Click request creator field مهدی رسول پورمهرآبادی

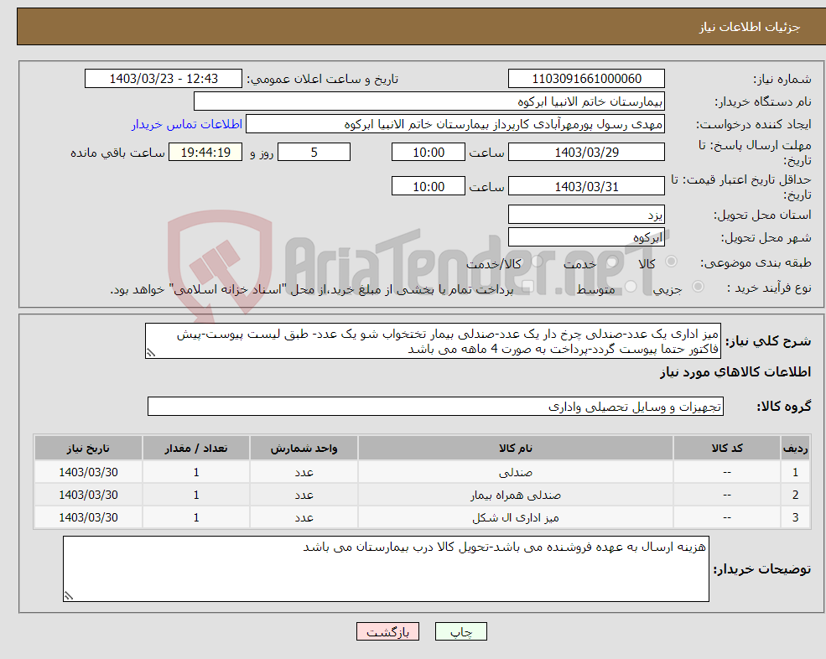click(x=455, y=124)
